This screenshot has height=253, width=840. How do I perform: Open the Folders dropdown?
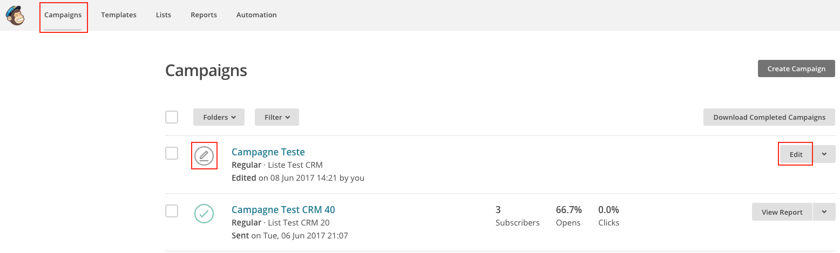point(219,117)
